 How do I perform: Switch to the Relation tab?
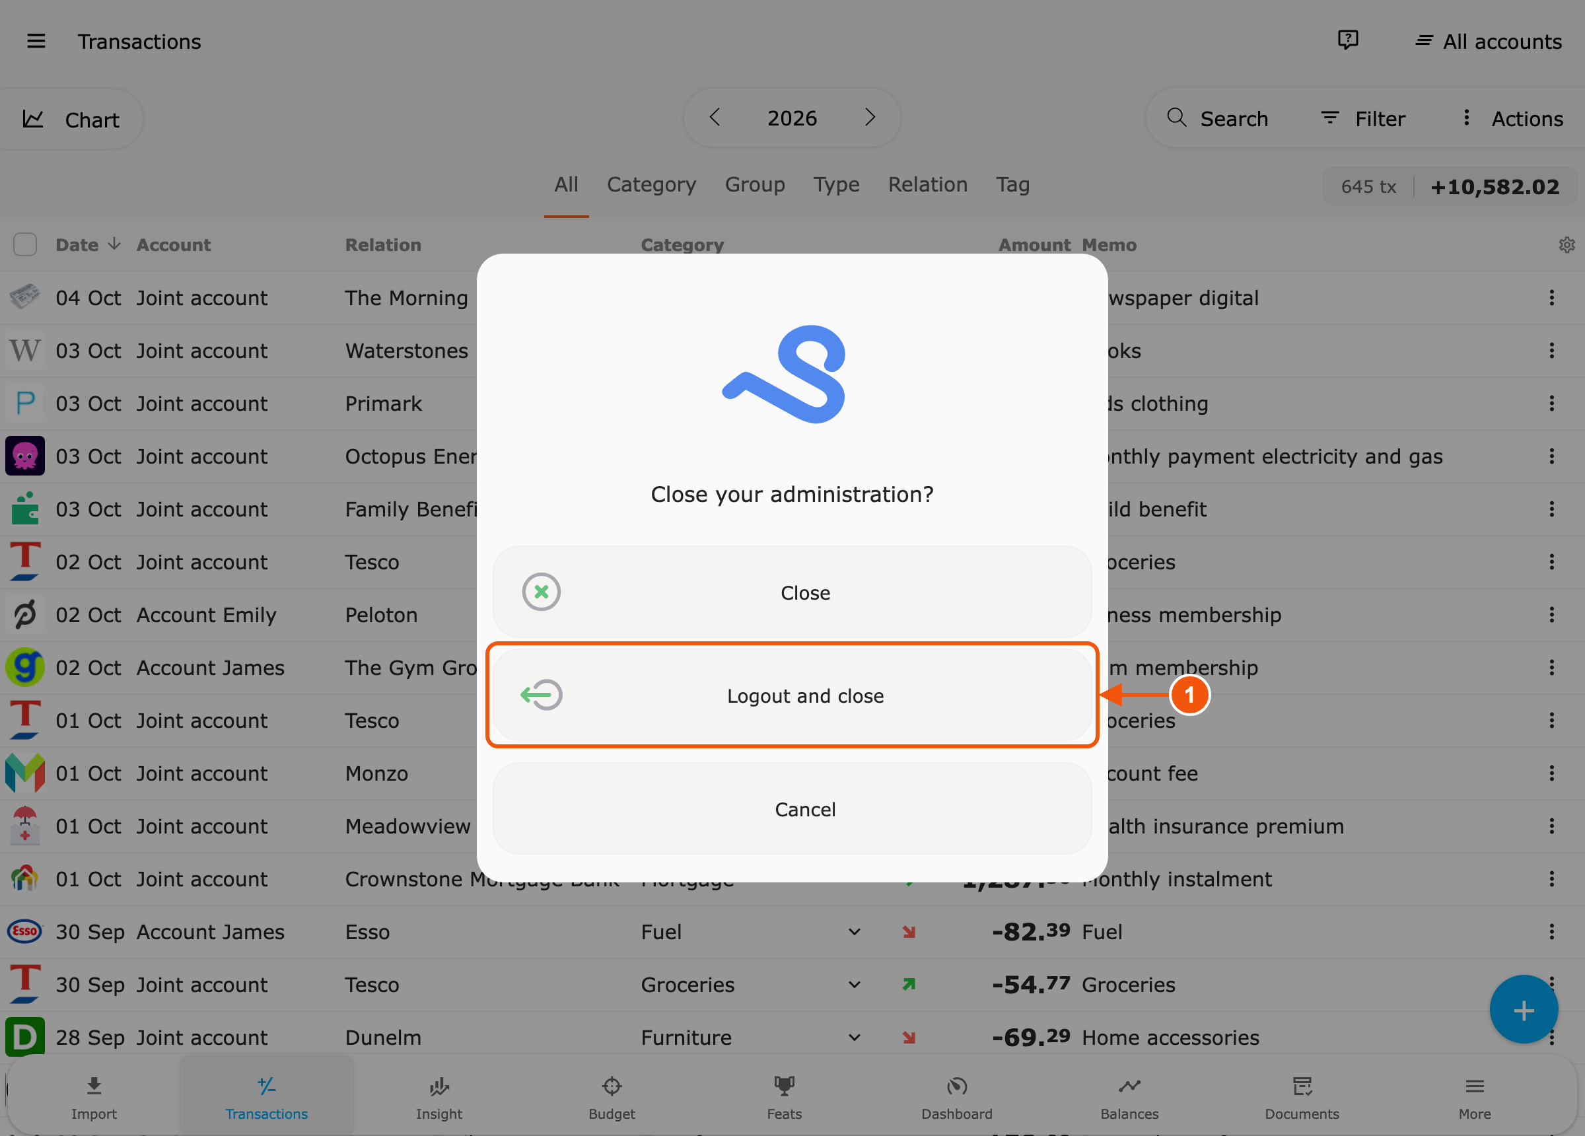(x=927, y=184)
